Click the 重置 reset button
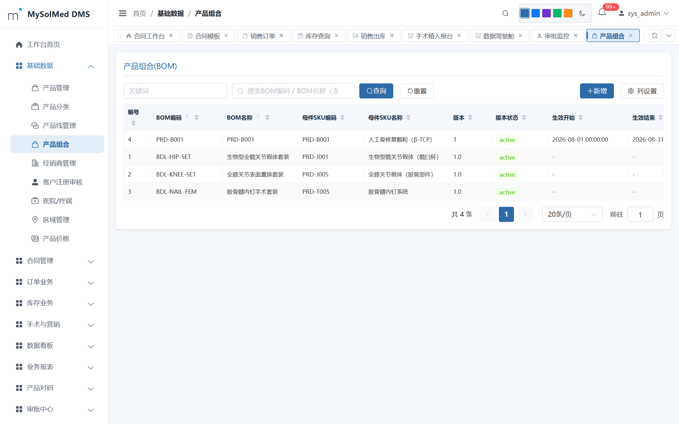Viewport: 679px width, 424px height. click(x=417, y=91)
